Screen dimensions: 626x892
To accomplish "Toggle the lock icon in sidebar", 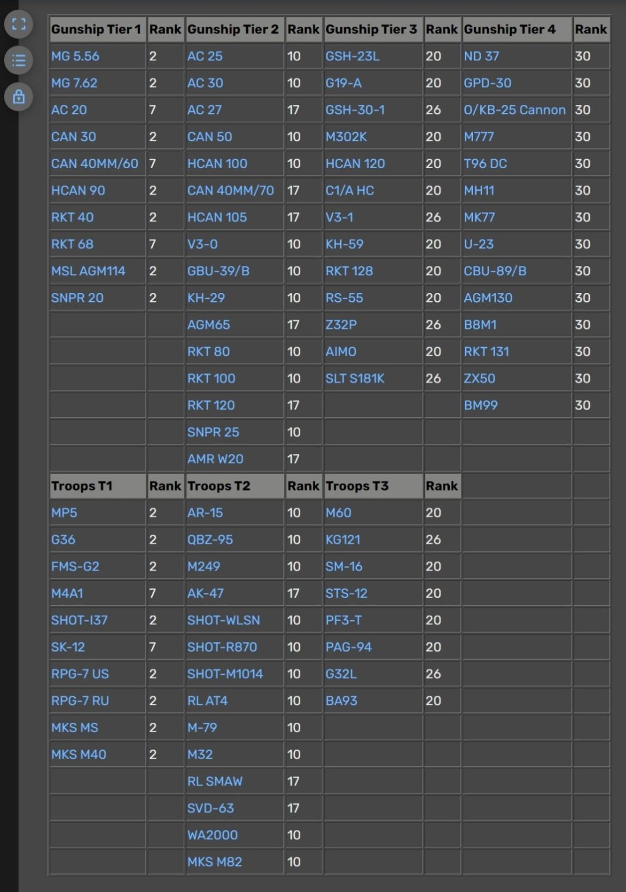I will click(19, 97).
